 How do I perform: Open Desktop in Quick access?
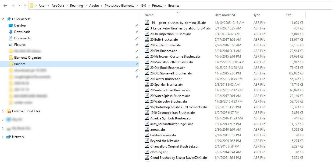coord(20,25)
